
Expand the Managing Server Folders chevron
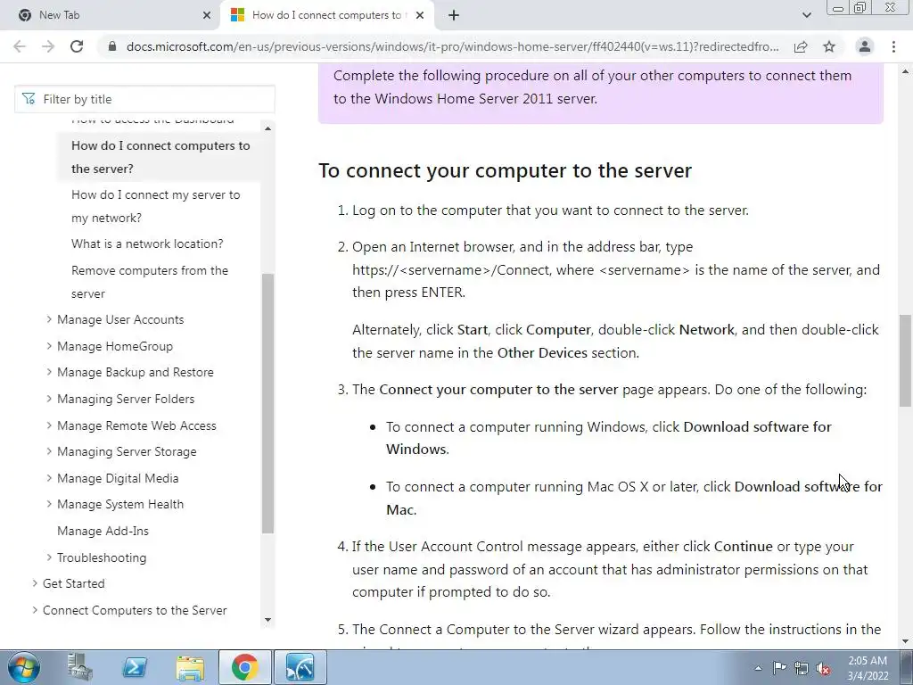49,399
